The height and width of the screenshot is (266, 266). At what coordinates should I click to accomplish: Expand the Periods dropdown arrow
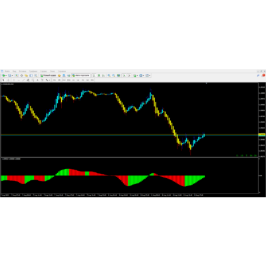point(144,76)
